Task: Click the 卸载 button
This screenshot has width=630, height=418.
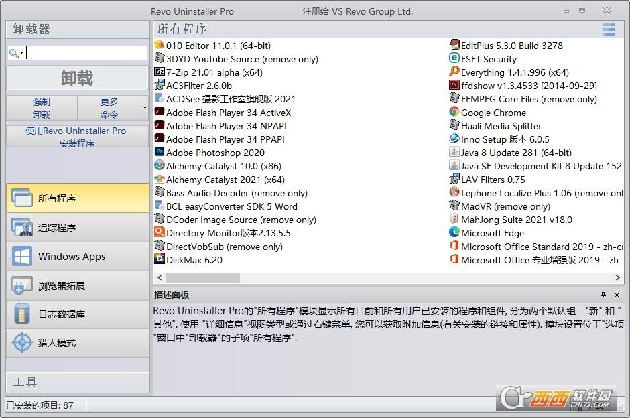Action: pyautogui.click(x=76, y=77)
